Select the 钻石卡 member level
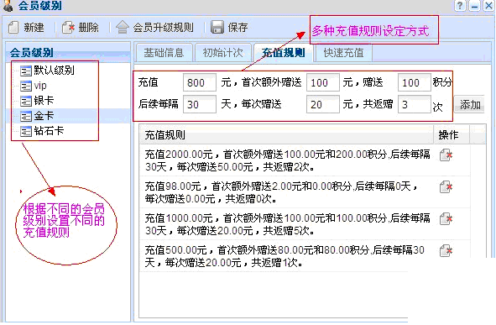The width and height of the screenshot is (496, 325). (42, 131)
